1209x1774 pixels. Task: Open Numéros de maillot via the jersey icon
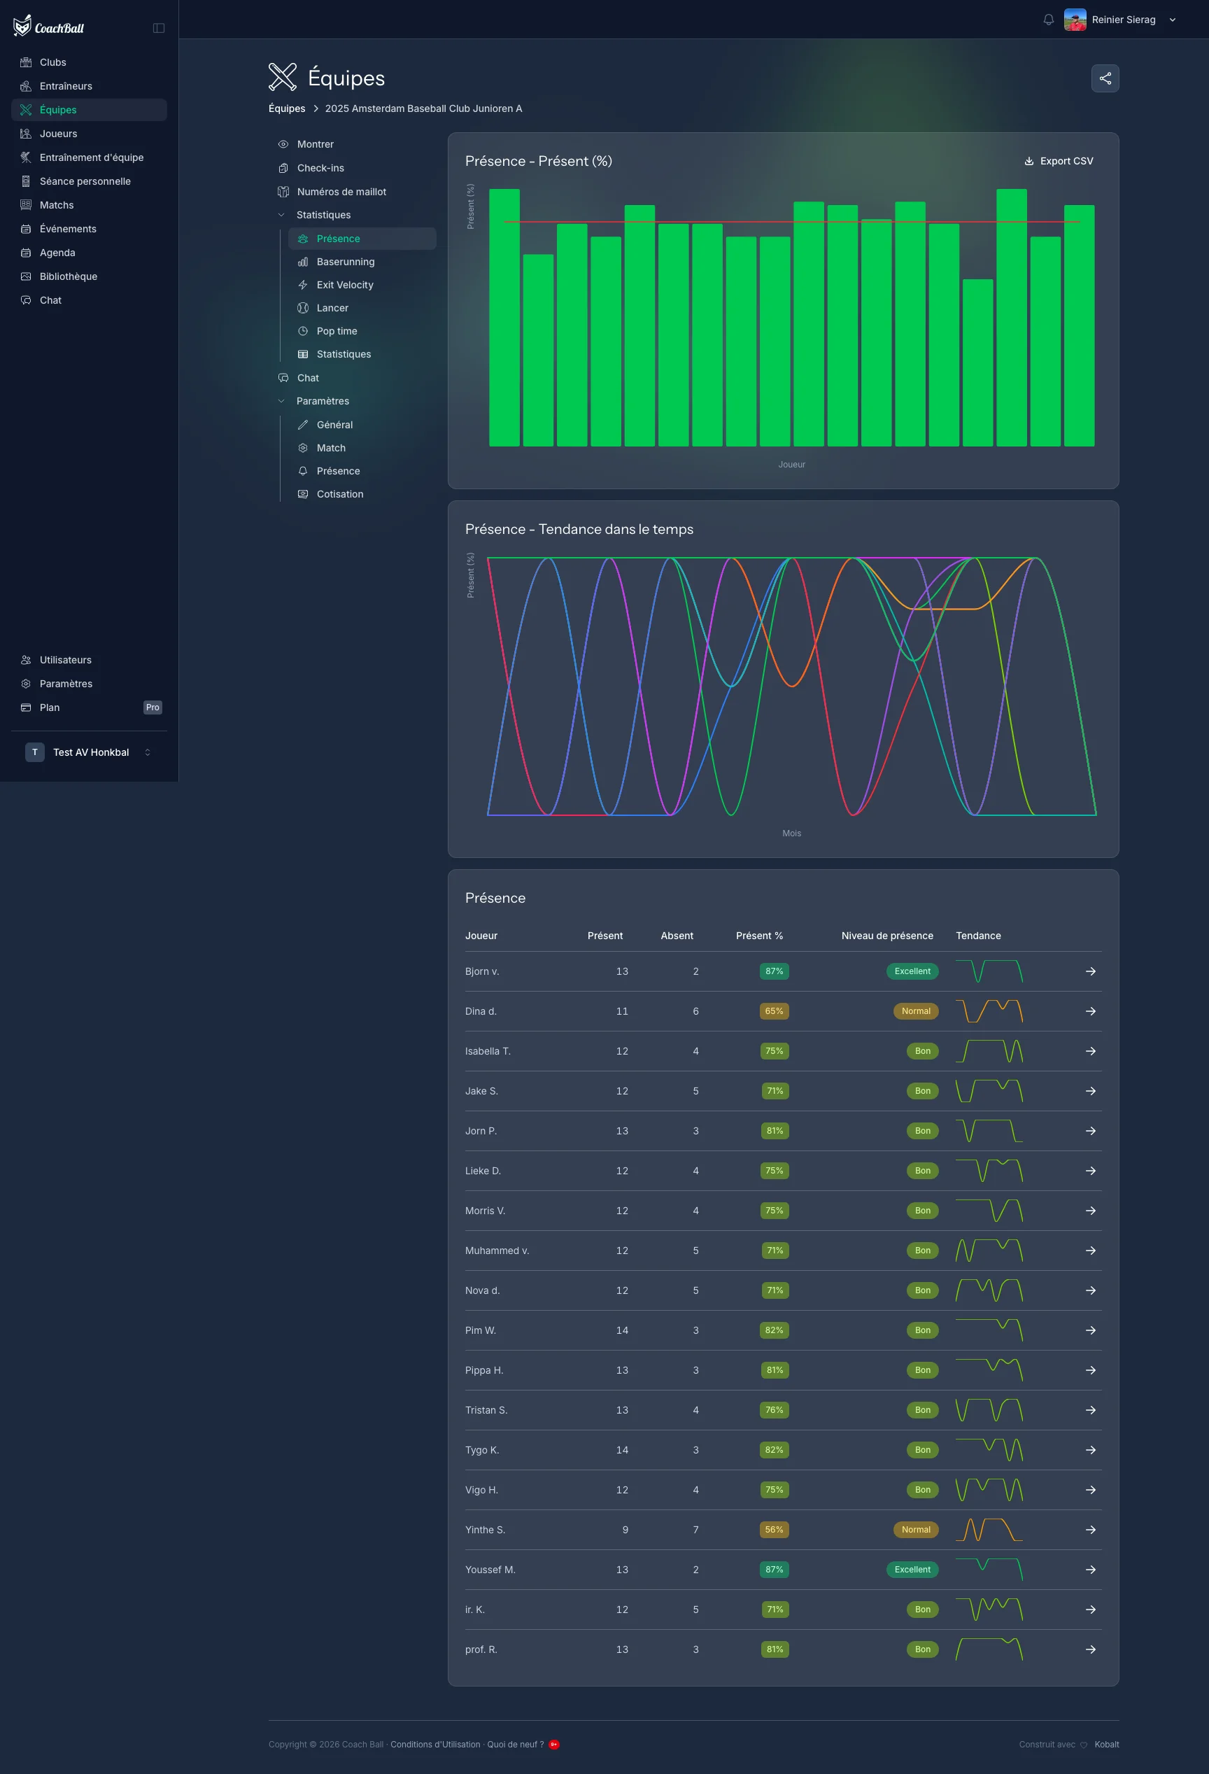(x=283, y=192)
